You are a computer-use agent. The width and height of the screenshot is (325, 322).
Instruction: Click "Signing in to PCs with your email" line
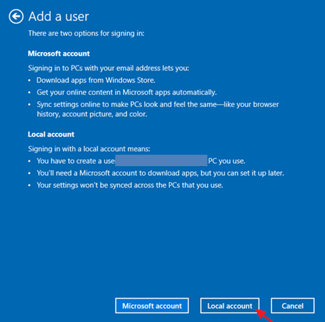[x=109, y=68]
